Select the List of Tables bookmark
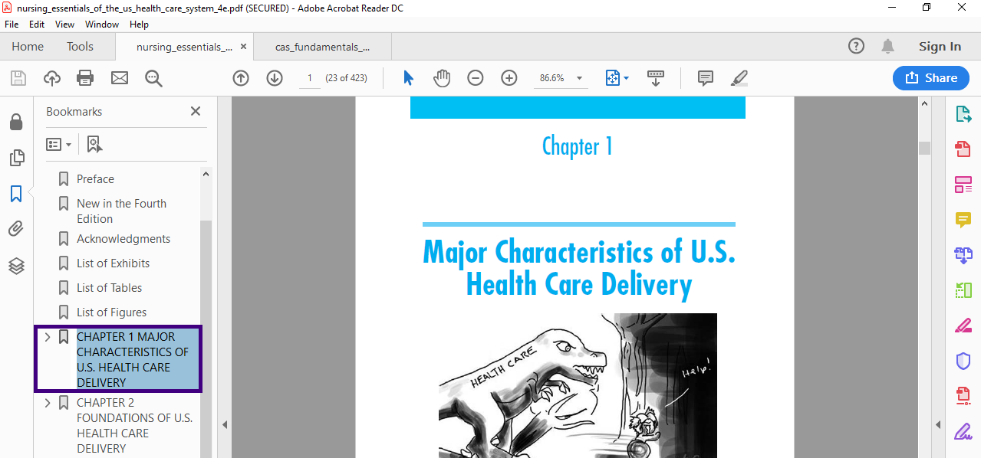Image resolution: width=981 pixels, height=458 pixels. pyautogui.click(x=109, y=288)
